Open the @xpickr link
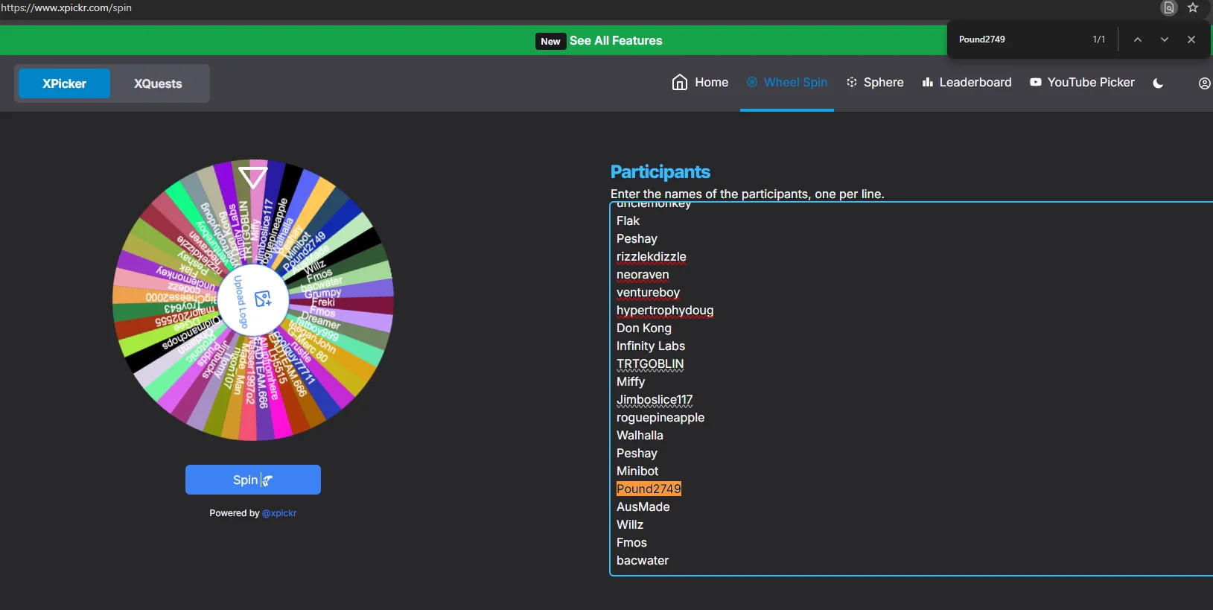Viewport: 1213px width, 610px height. pyautogui.click(x=279, y=513)
